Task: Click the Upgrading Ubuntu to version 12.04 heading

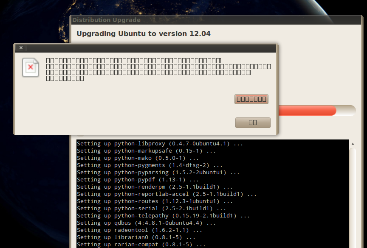Action: tap(144, 33)
